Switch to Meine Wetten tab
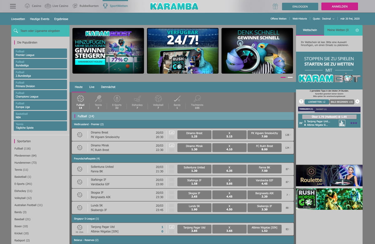The height and width of the screenshot is (244, 375). [338, 30]
